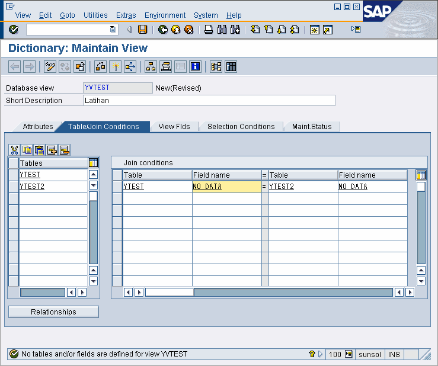Click the green Enter checkmark icon
Image resolution: width=438 pixels, height=366 pixels.
point(14,29)
